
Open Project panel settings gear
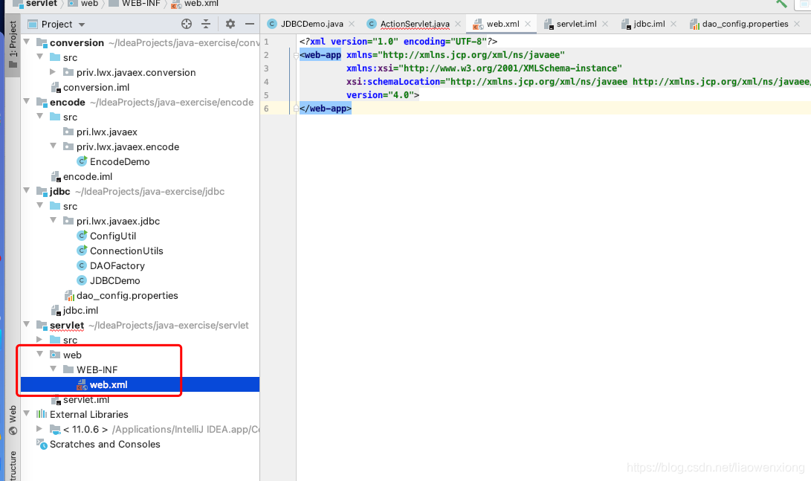point(230,24)
